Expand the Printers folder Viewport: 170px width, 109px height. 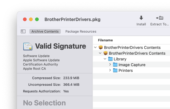pyautogui.click(x=110, y=70)
